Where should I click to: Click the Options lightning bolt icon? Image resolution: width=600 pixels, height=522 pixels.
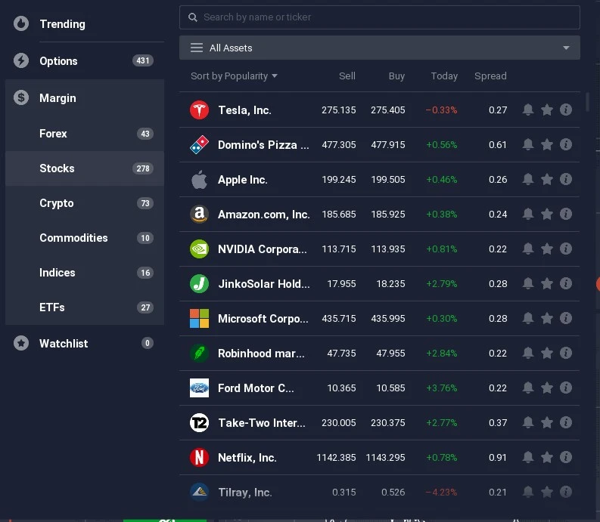(x=21, y=60)
